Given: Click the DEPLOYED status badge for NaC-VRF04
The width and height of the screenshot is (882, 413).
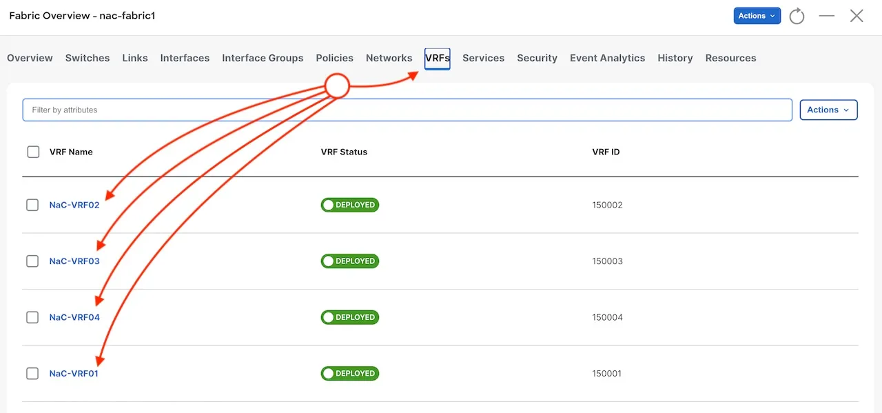Looking at the screenshot, I should click(x=349, y=317).
